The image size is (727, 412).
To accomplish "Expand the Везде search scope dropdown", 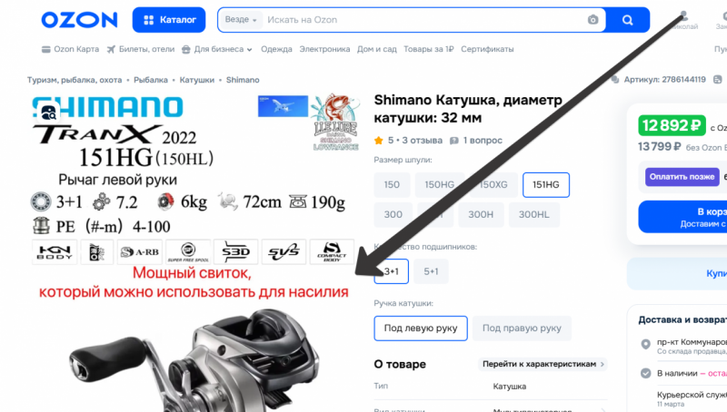I will pyautogui.click(x=242, y=20).
